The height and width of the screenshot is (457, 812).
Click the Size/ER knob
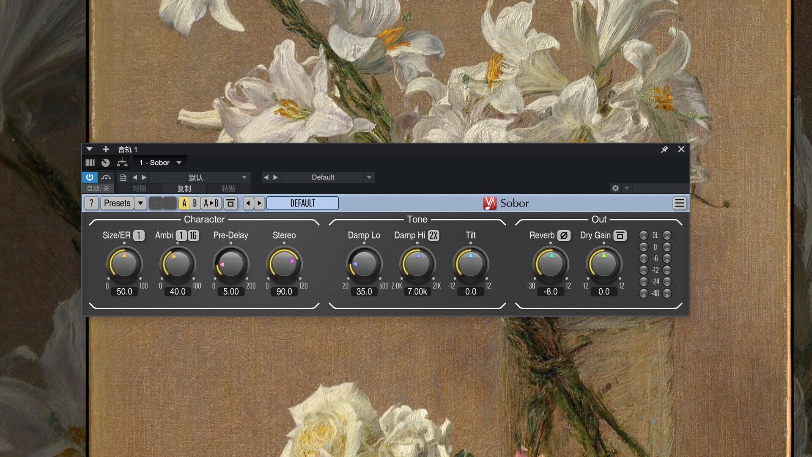tap(124, 264)
